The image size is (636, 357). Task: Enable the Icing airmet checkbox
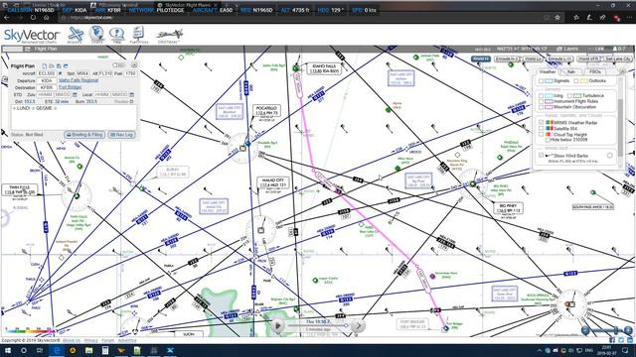[x=541, y=96]
